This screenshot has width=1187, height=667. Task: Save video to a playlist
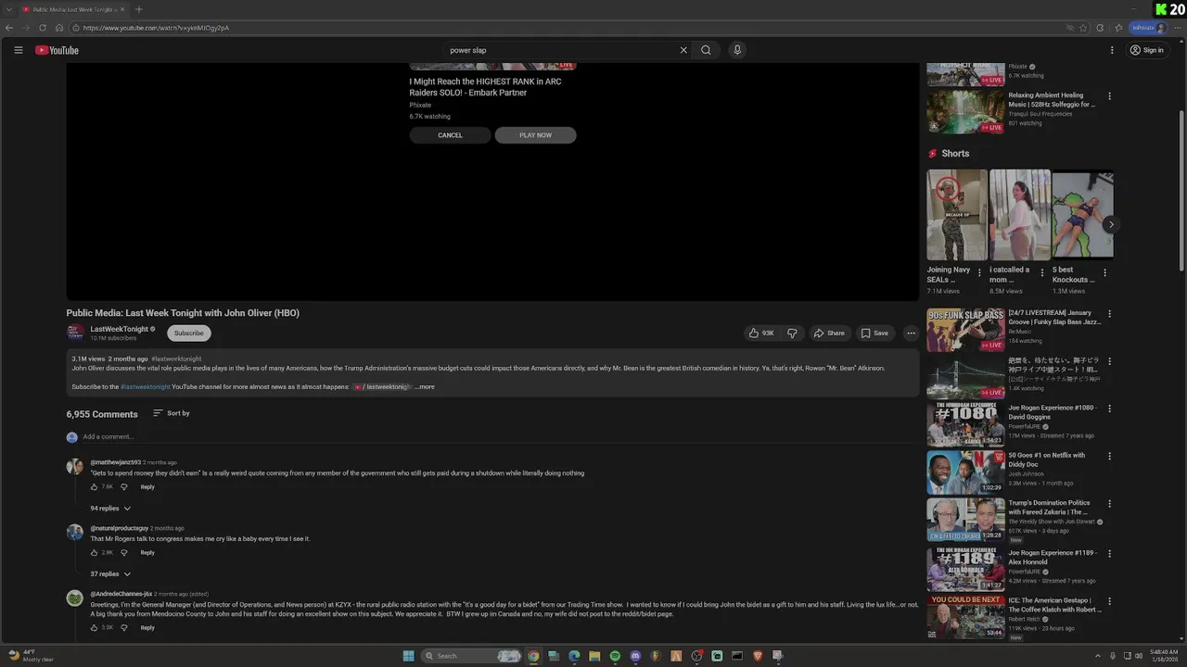(874, 333)
